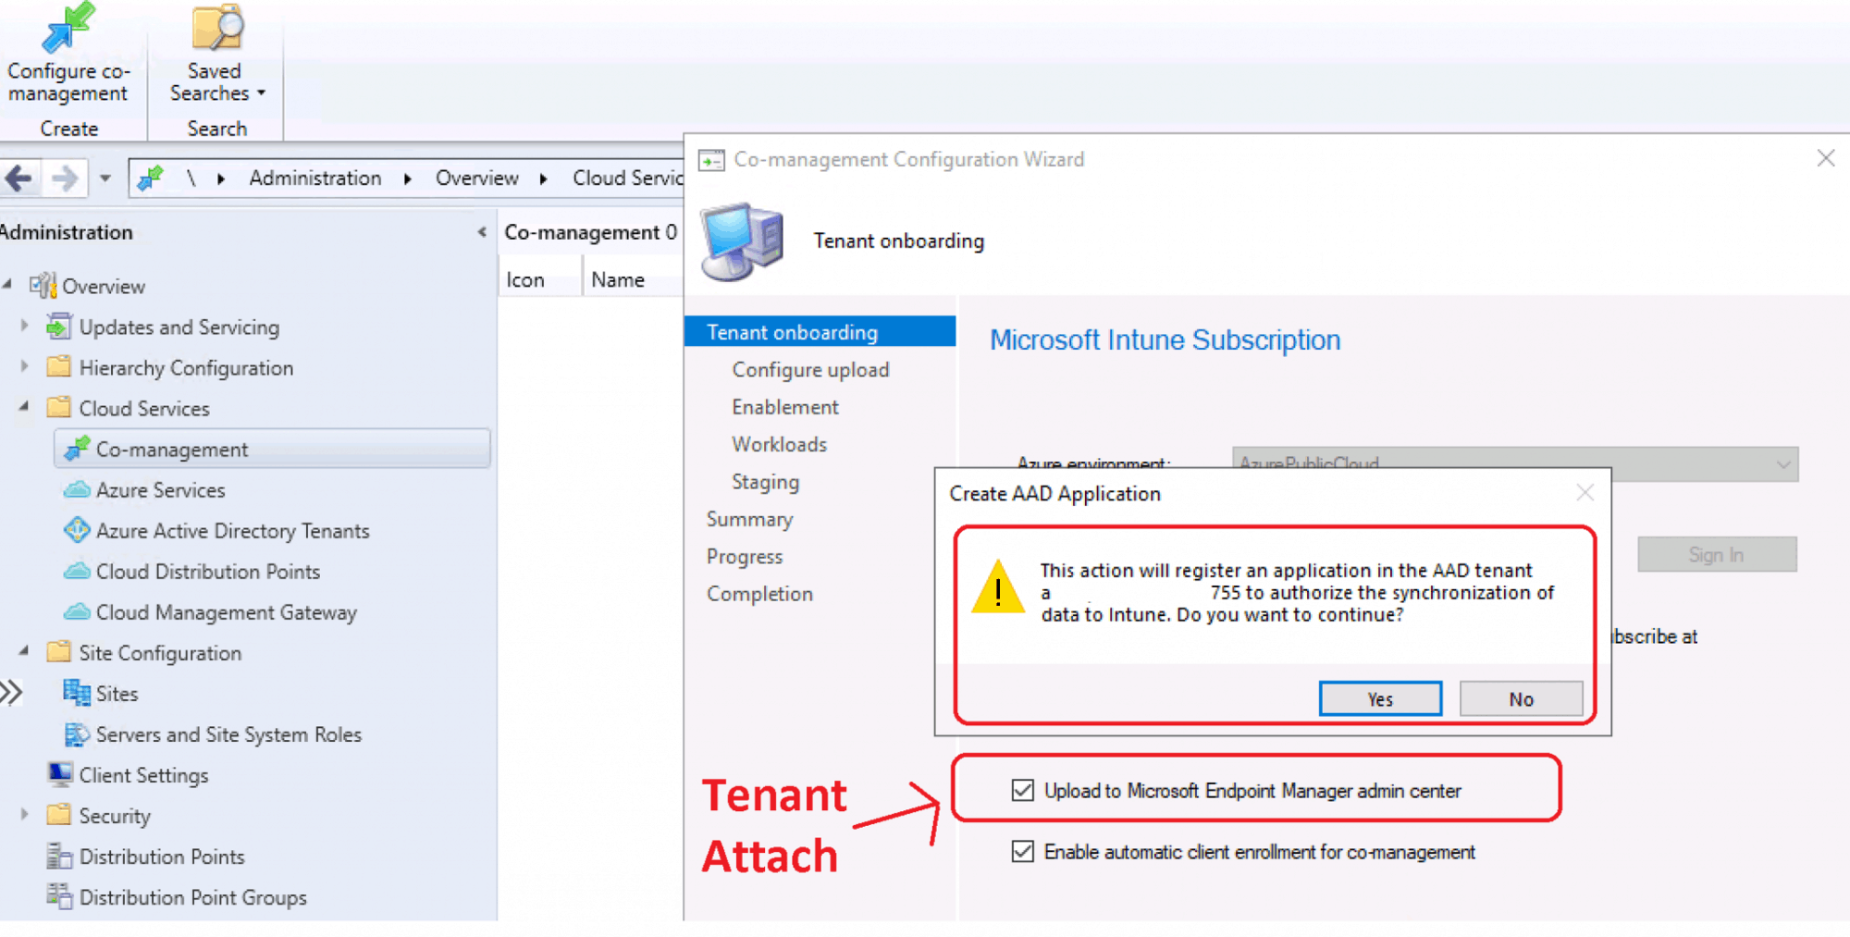Click the Cloud Services folder icon
Screen dimensions: 1850x937
59,408
